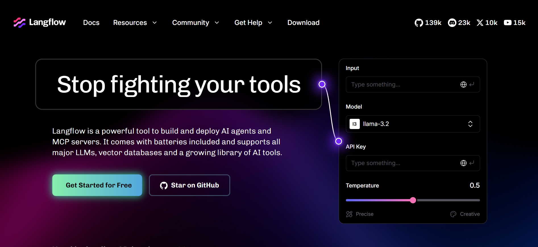Screen dimensions: 538x247
Task: Click the Precise icon below the slider
Action: tap(349, 214)
